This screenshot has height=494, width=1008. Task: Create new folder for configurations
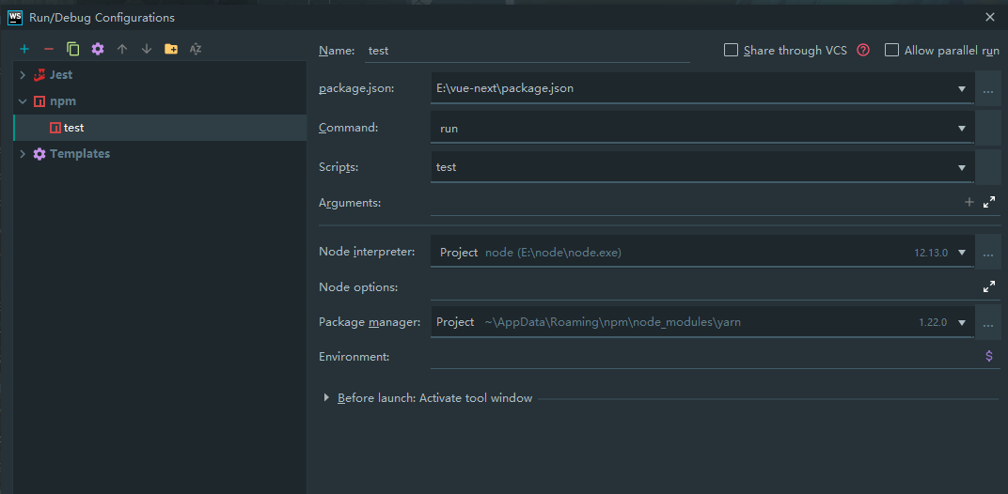tap(171, 49)
